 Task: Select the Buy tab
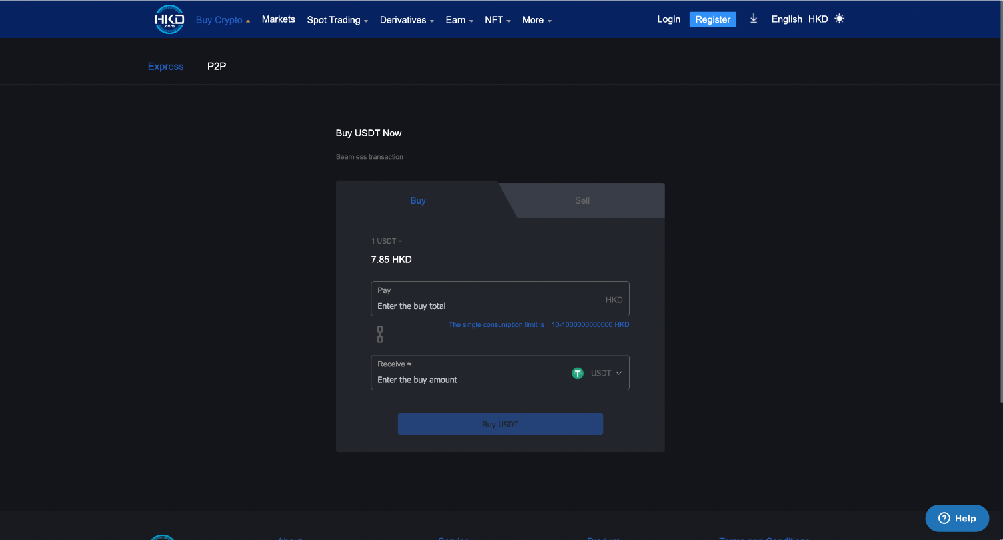coord(418,200)
